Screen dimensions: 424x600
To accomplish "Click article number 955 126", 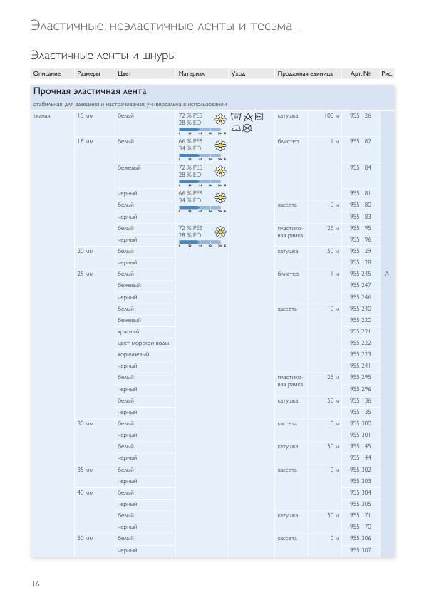I will [360, 115].
